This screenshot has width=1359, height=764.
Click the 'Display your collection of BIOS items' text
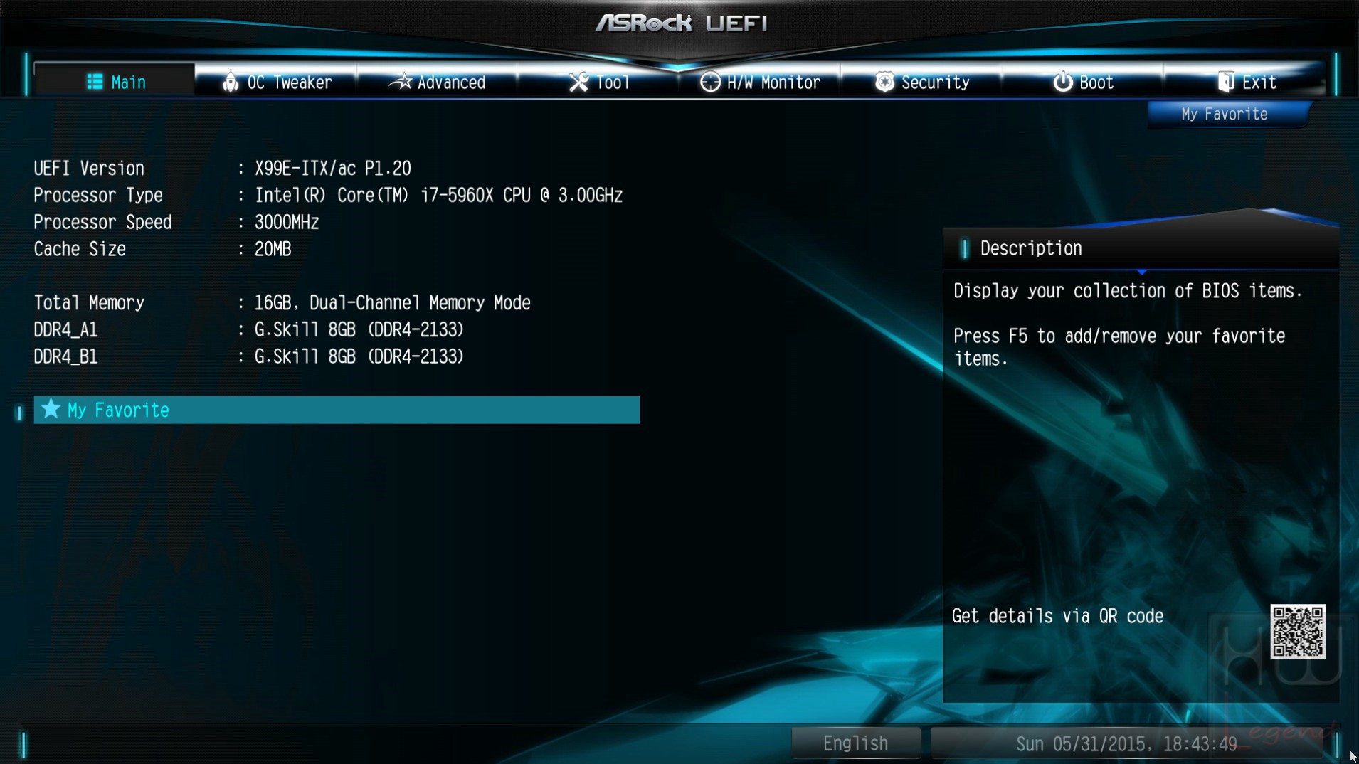coord(1128,291)
